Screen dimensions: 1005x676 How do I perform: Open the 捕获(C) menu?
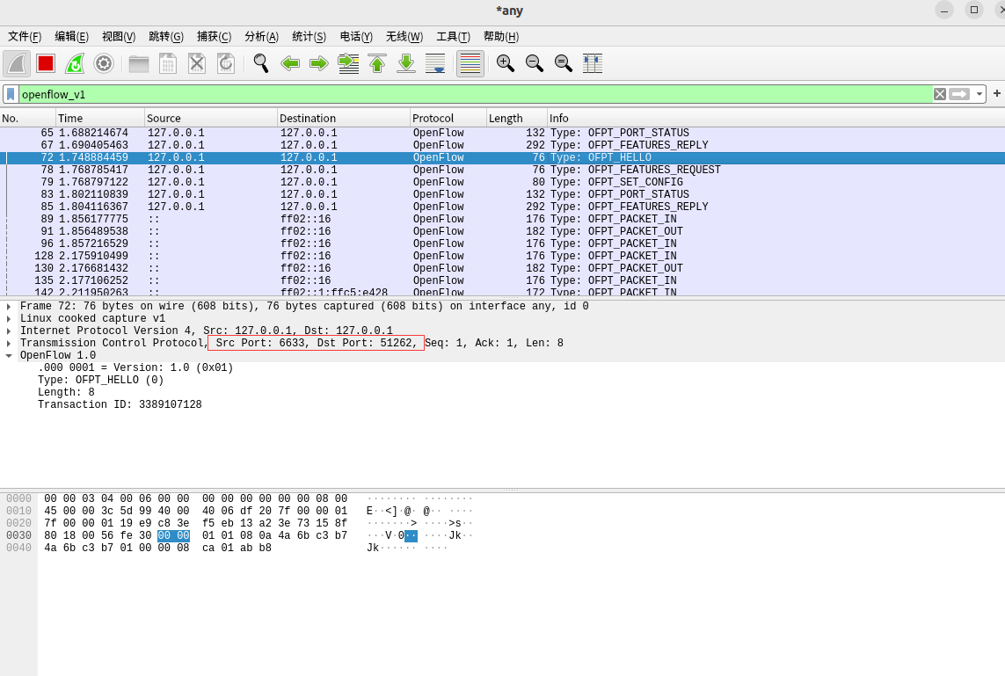[x=214, y=37]
